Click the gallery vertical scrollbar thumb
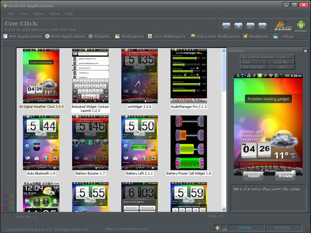This screenshot has height=233, width=311. (x=224, y=72)
